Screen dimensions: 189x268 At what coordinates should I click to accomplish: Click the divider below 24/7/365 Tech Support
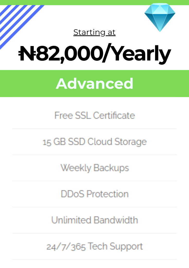tap(95, 259)
